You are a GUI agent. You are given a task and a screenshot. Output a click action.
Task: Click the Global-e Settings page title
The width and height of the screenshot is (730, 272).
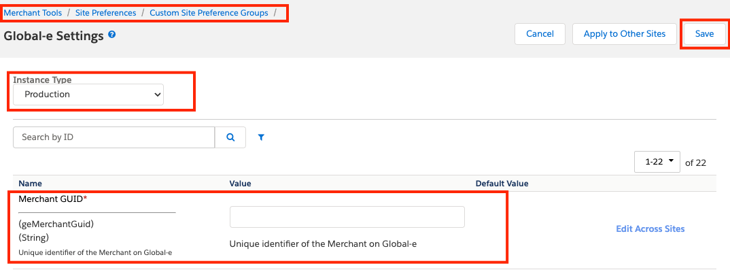(x=54, y=36)
